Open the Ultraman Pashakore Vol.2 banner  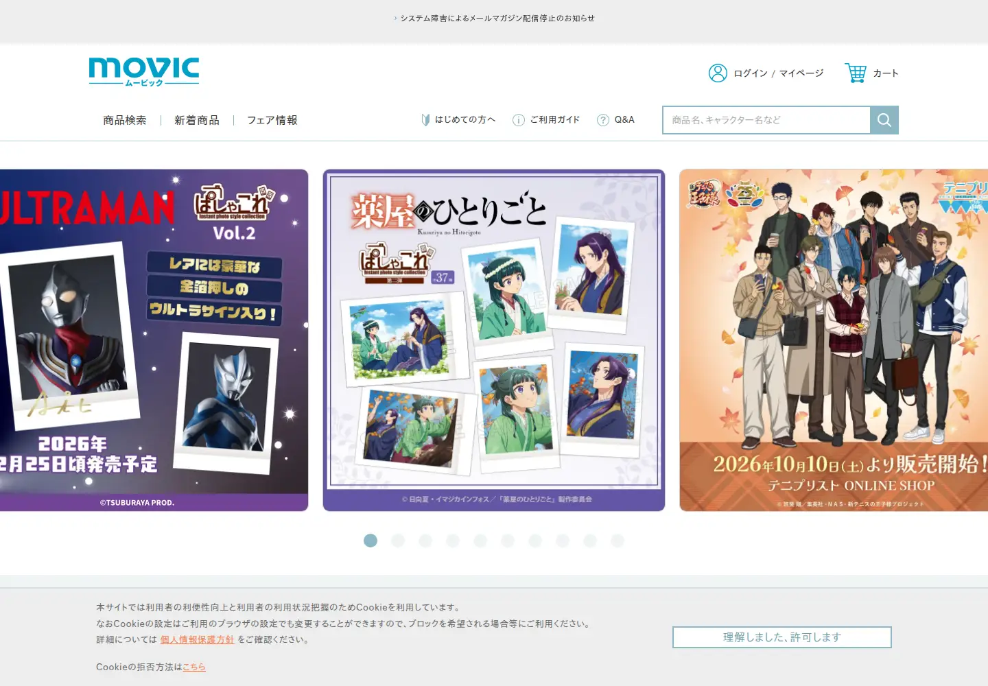point(154,340)
